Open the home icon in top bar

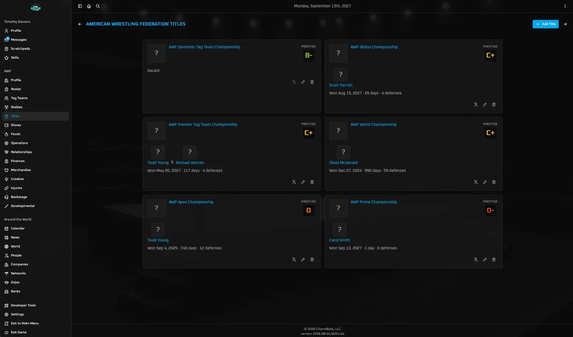pyautogui.click(x=89, y=6)
